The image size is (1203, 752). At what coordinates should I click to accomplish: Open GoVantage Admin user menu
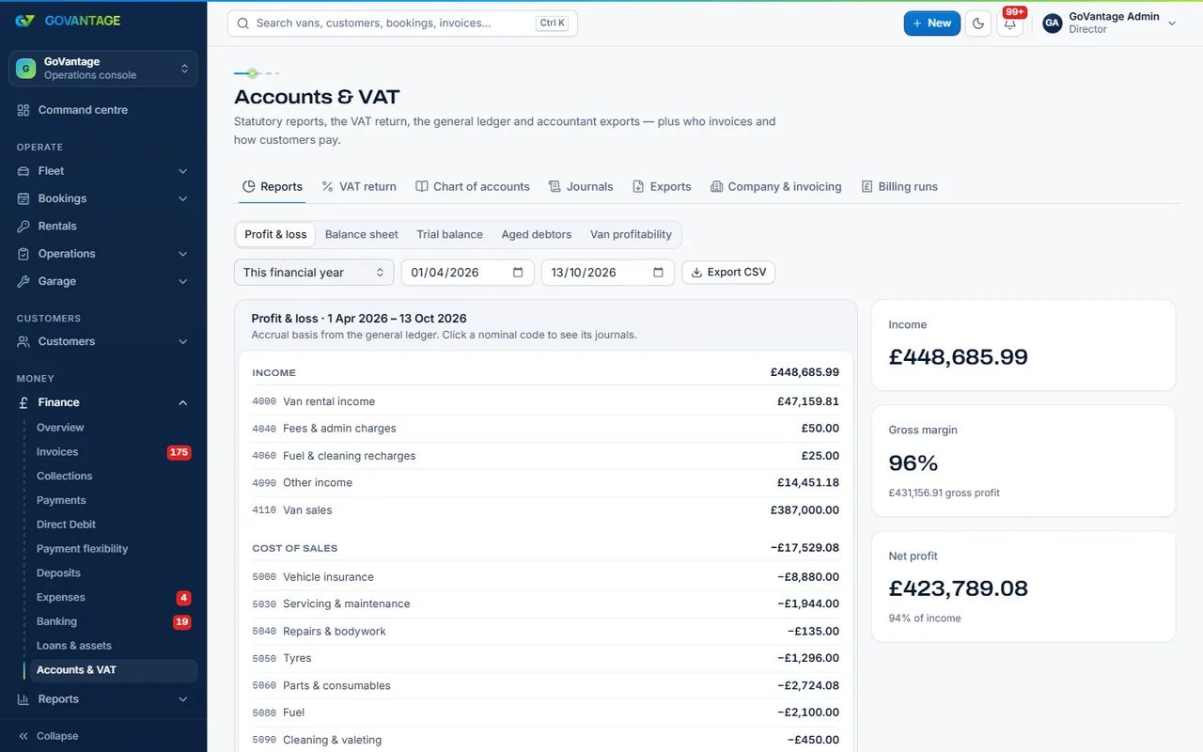click(1110, 23)
